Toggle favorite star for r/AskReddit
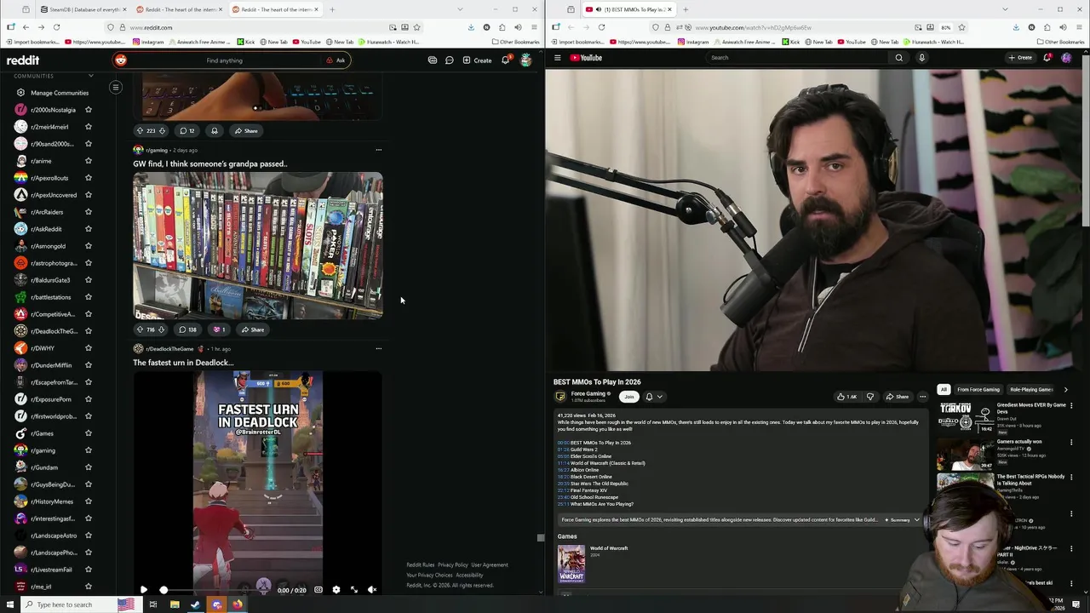 pyautogui.click(x=88, y=229)
